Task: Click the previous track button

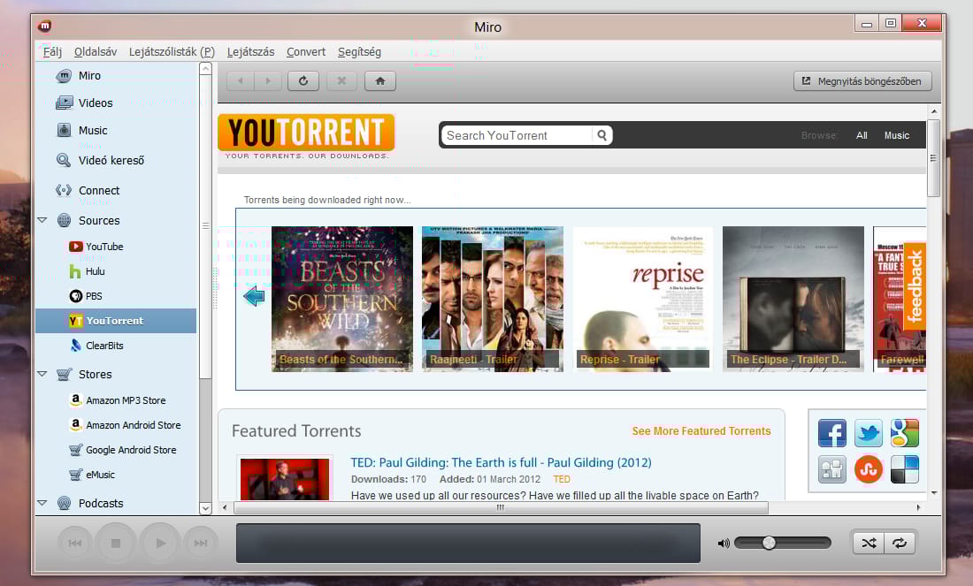Action: [75, 544]
